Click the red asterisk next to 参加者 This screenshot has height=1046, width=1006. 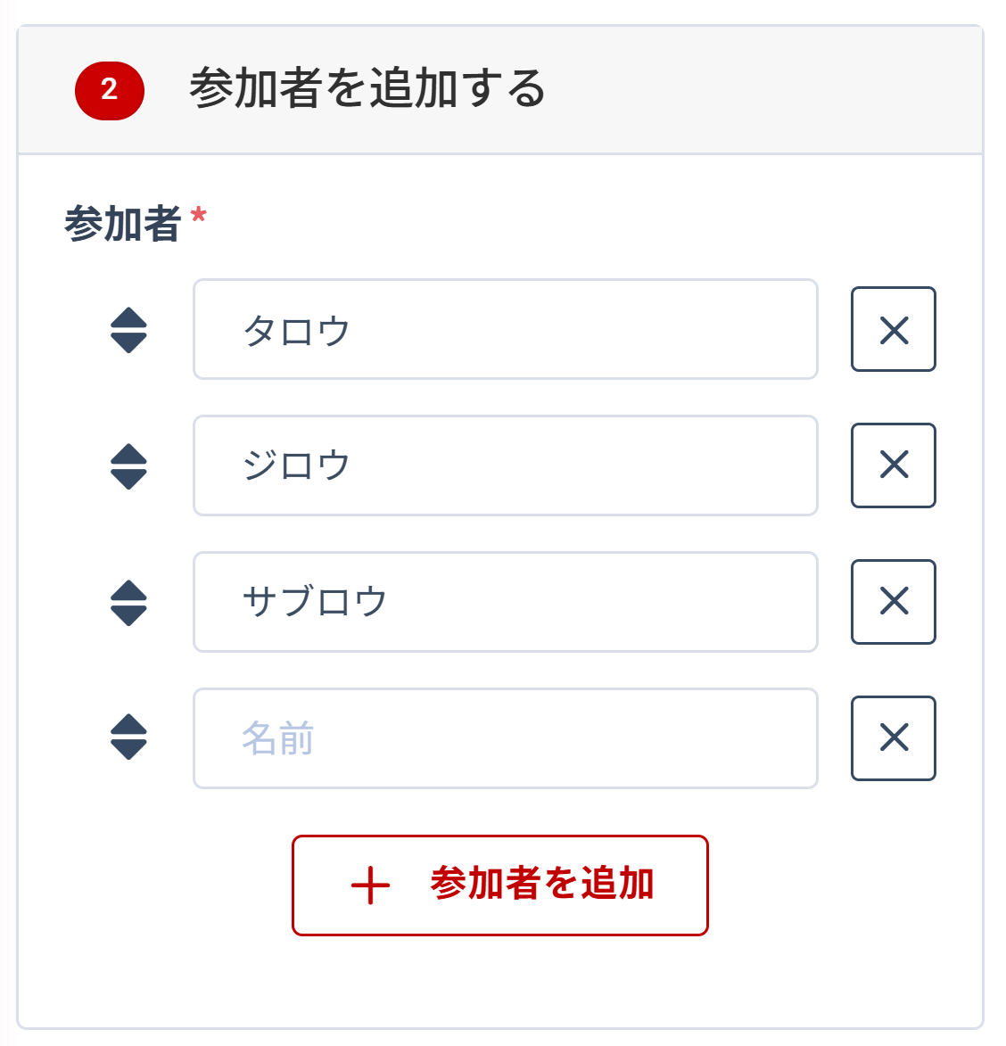[x=198, y=214]
